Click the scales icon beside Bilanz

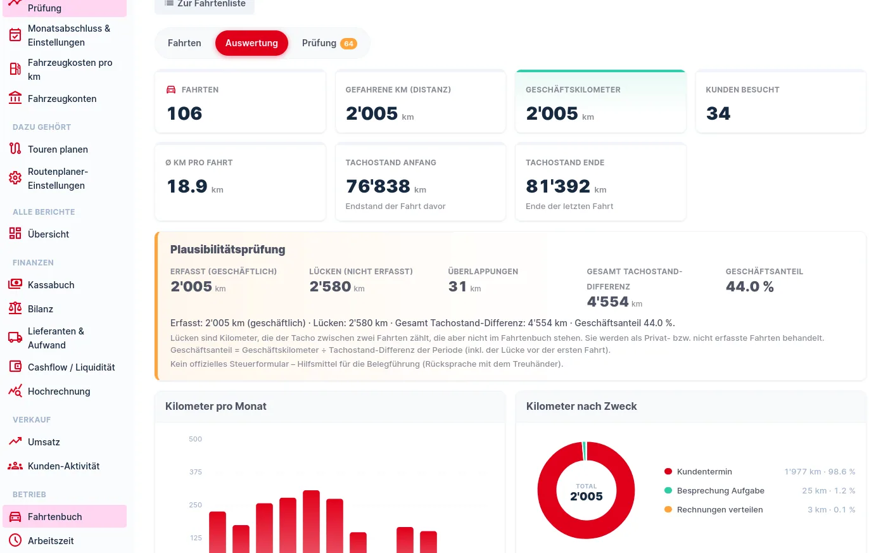(15, 308)
